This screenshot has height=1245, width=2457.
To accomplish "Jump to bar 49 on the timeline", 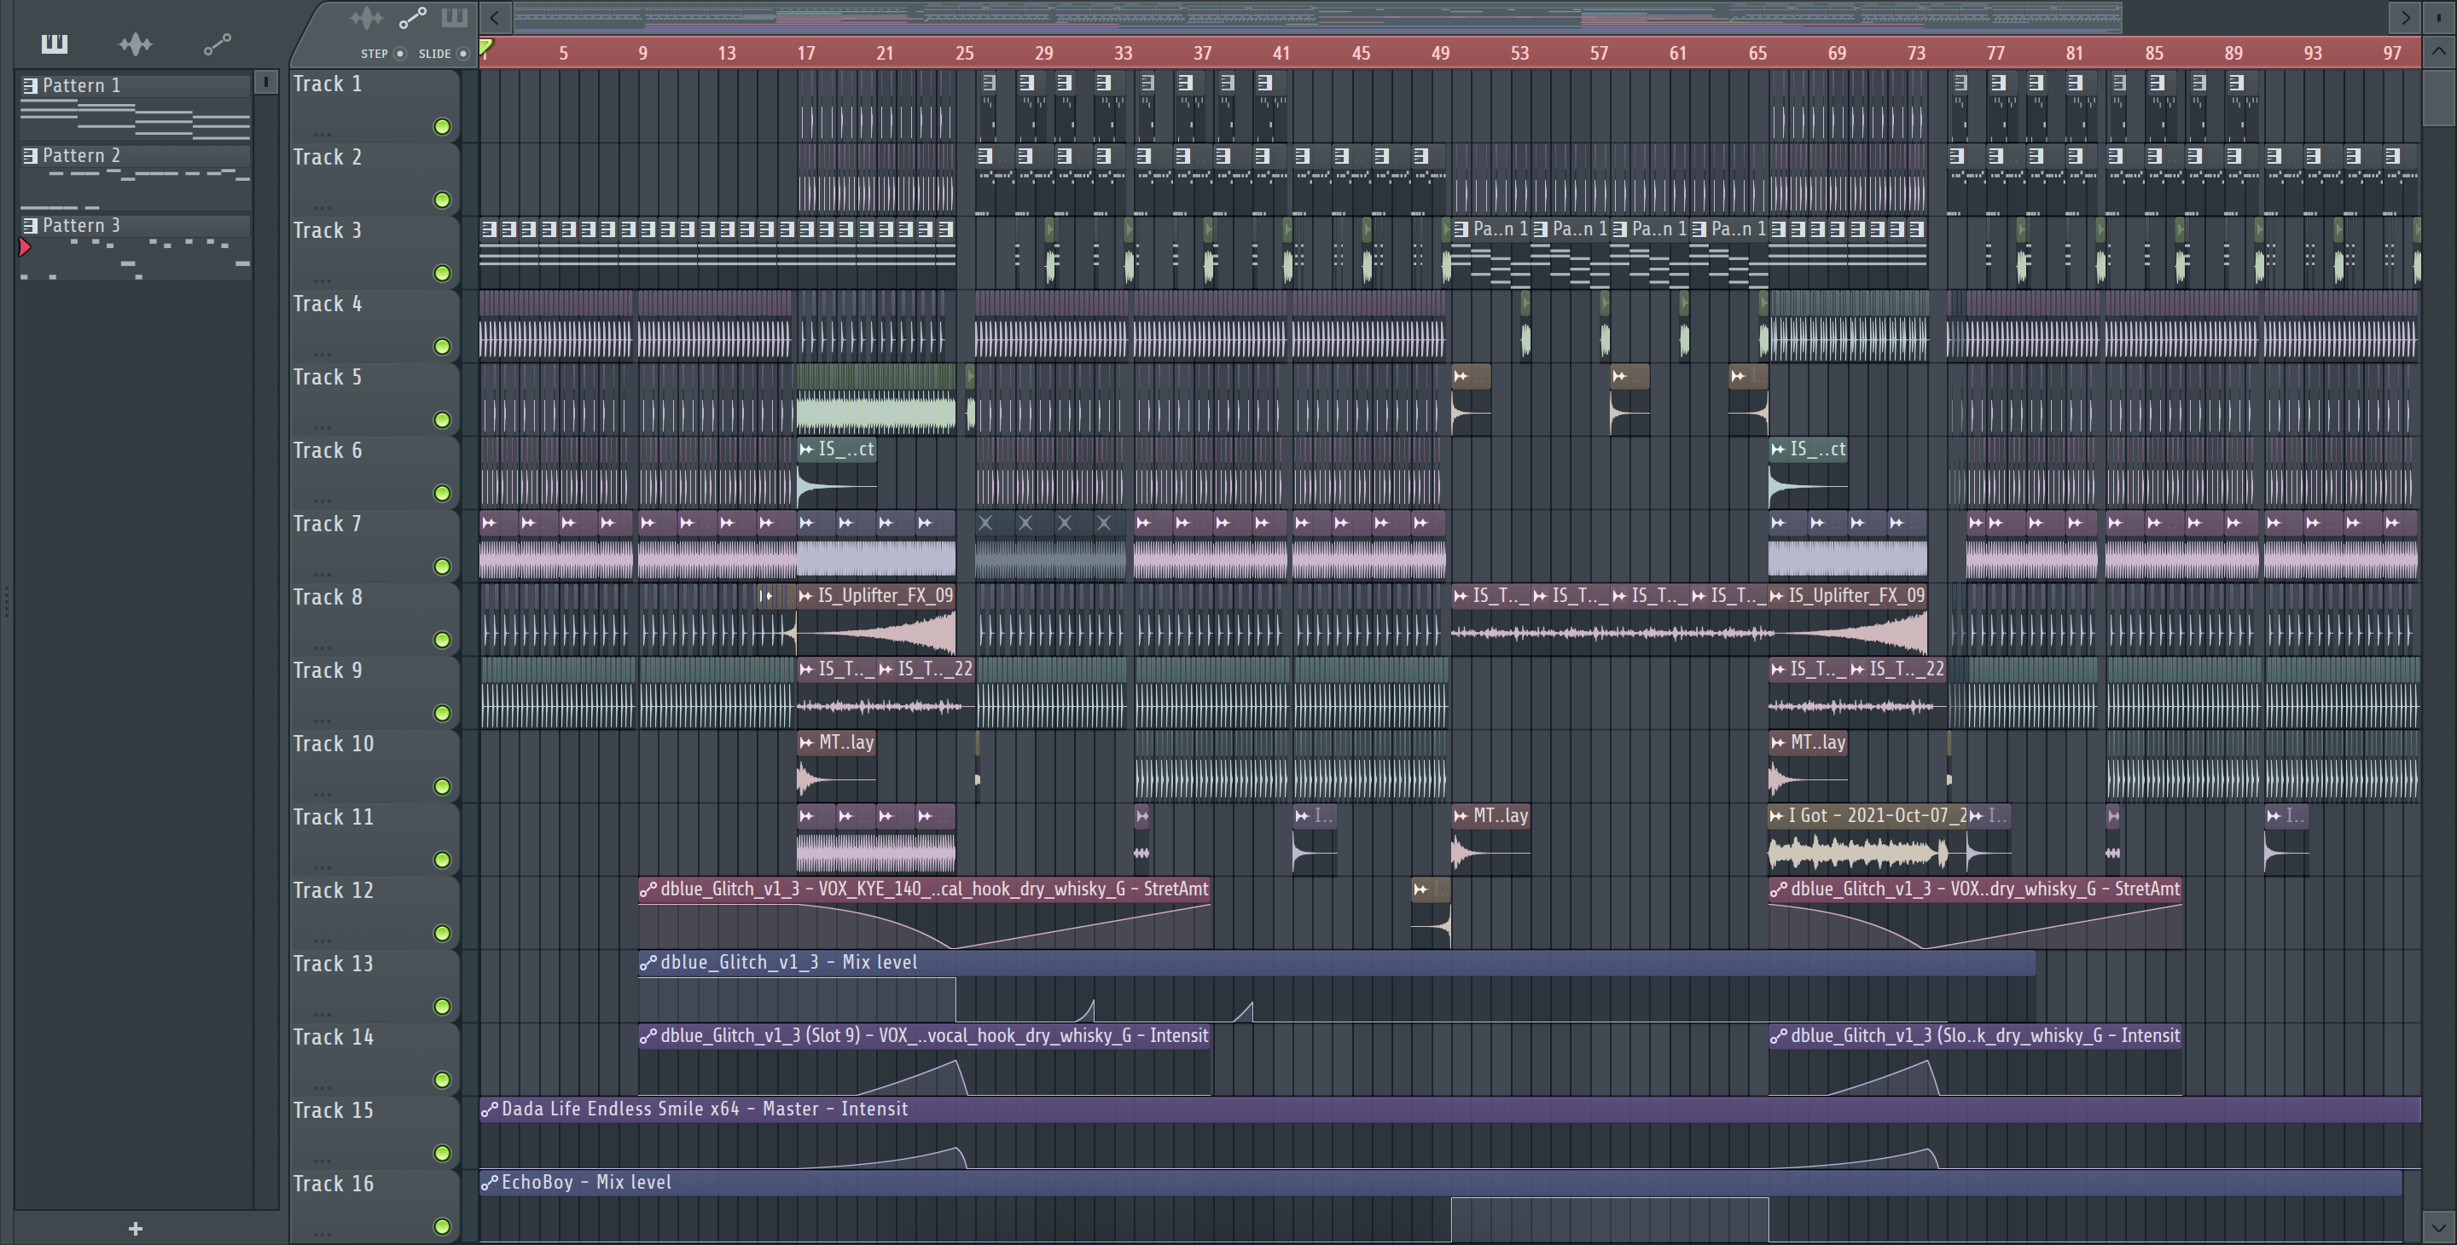I will 1440,54.
